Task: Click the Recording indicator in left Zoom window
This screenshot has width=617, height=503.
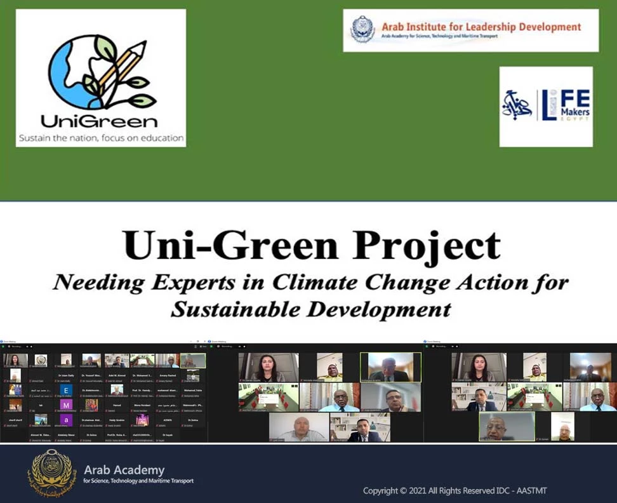Action: [16, 347]
